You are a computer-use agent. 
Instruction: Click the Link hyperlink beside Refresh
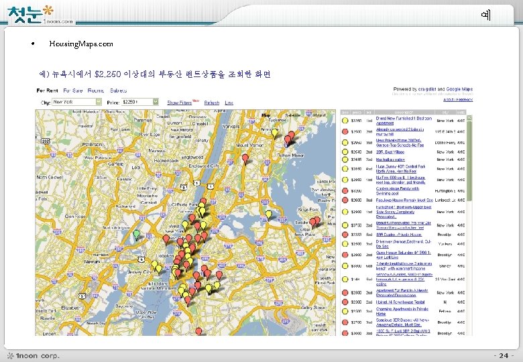[229, 103]
